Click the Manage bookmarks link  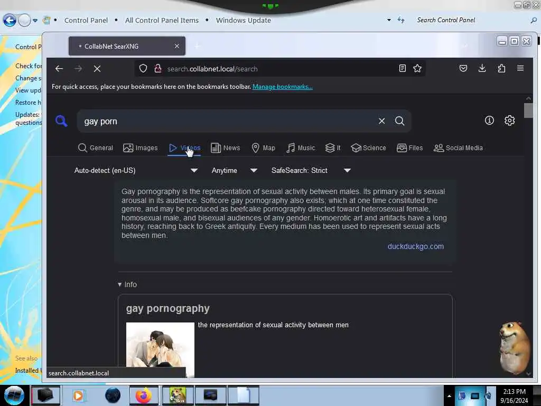(282, 87)
